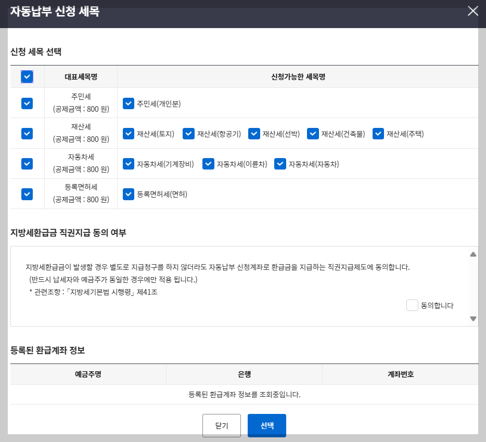Deselect 자동차세(기계장비)
486x442 pixels.
click(x=129, y=164)
